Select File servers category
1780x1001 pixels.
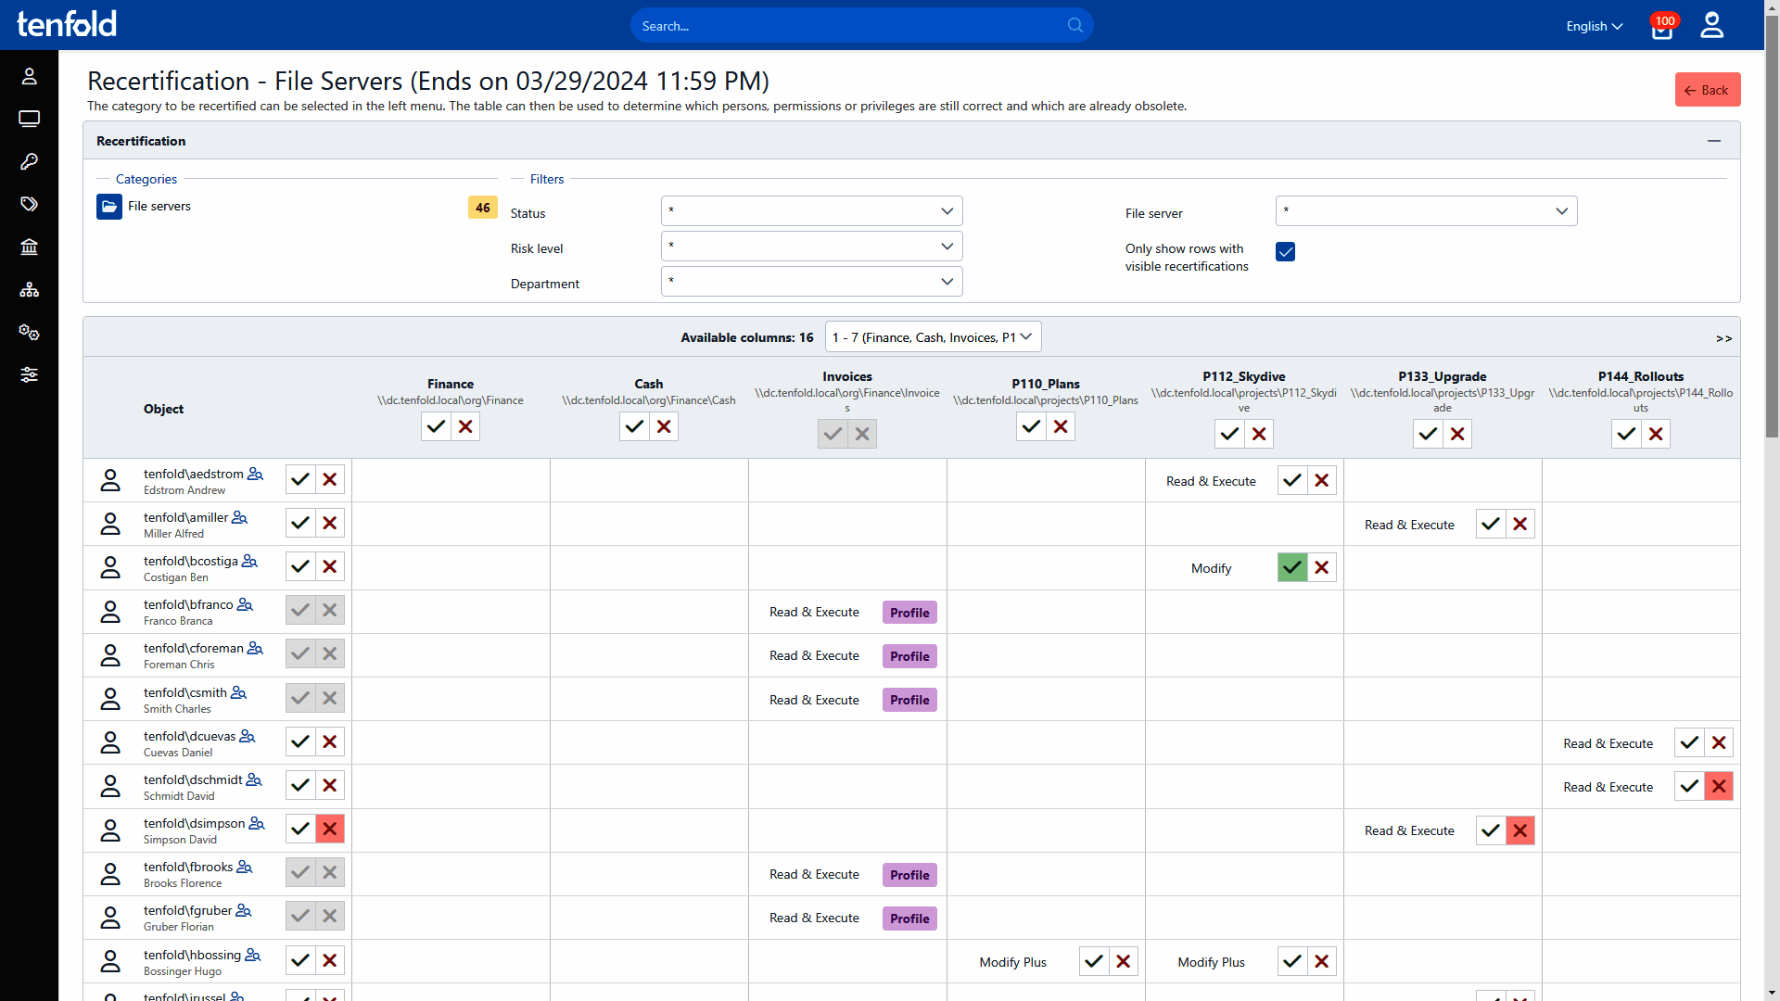[x=159, y=206]
